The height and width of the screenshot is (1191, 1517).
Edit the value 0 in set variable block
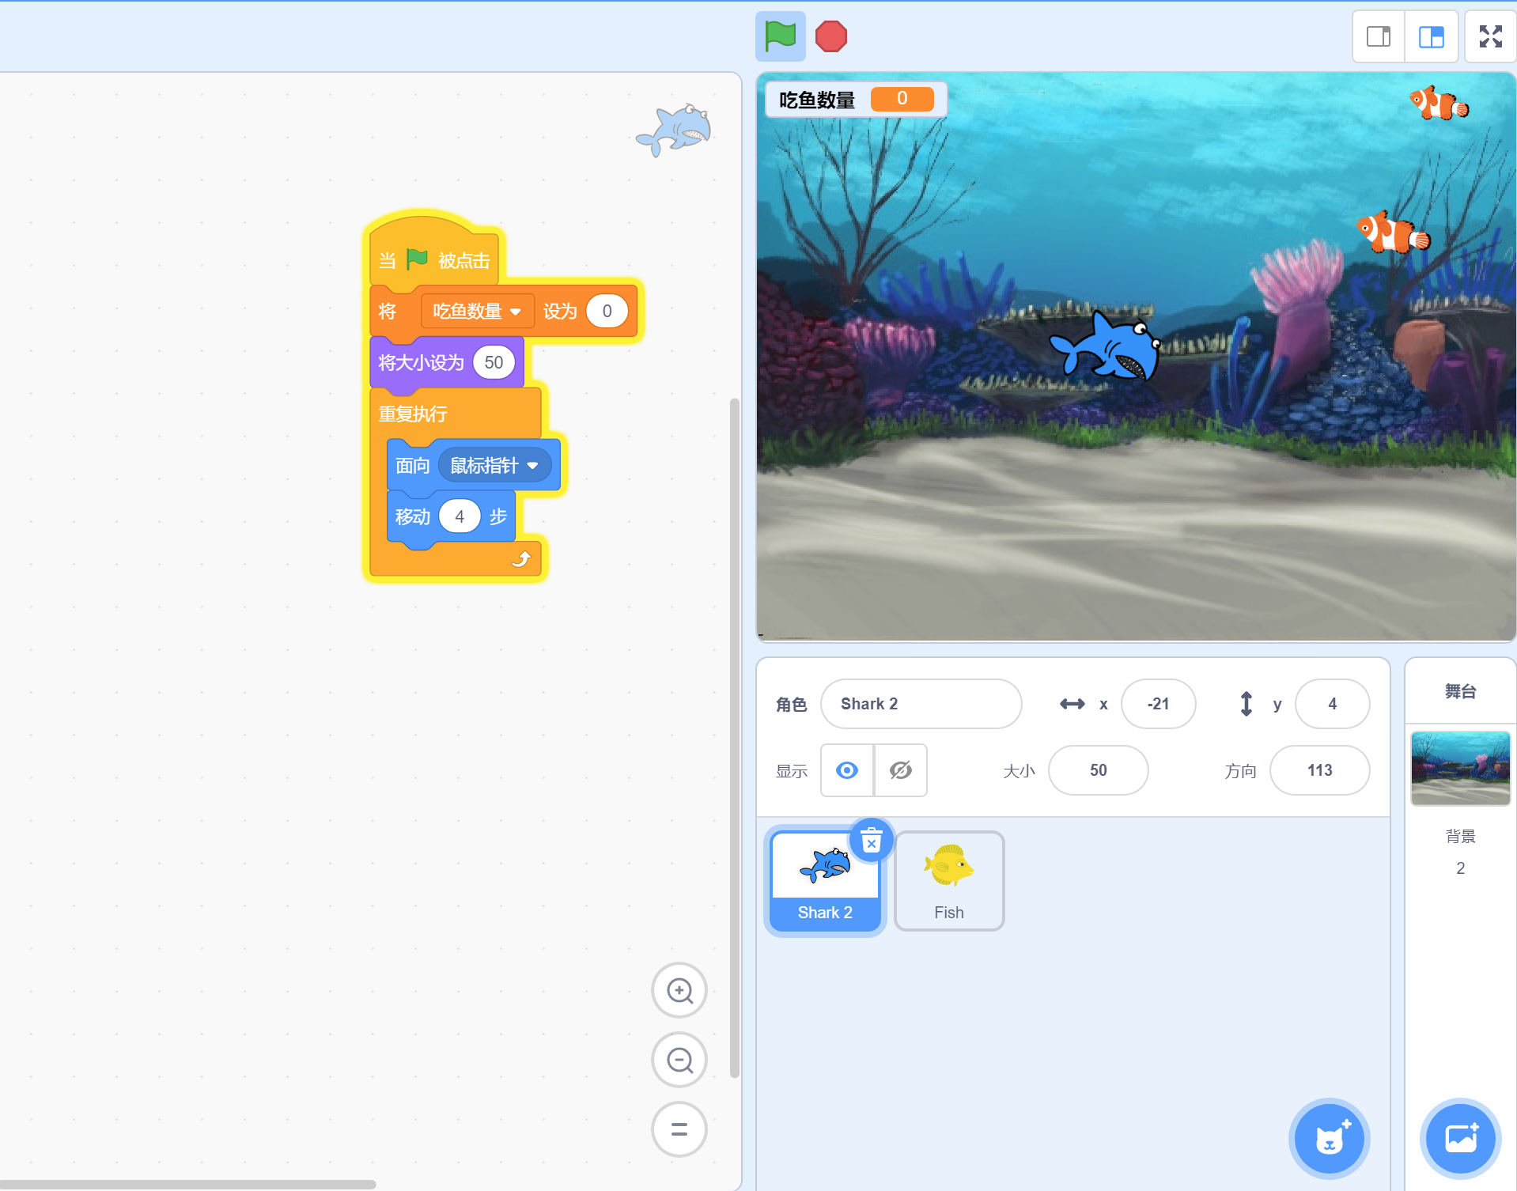pyautogui.click(x=607, y=312)
